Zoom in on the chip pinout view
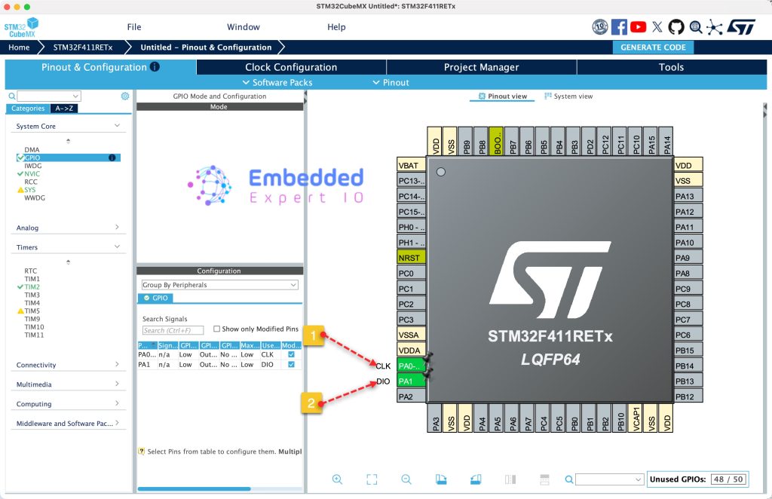Viewport: 772px width, 499px height. (337, 479)
